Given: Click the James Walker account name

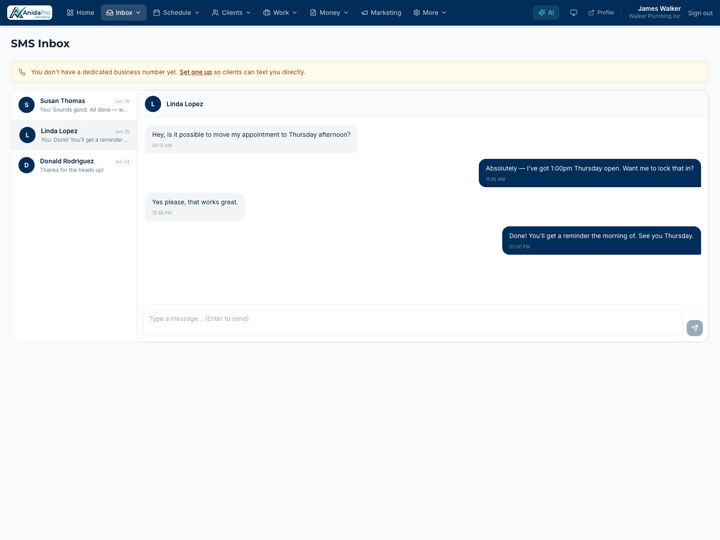Looking at the screenshot, I should [x=659, y=9].
